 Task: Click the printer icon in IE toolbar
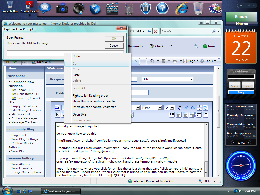click(x=175, y=61)
